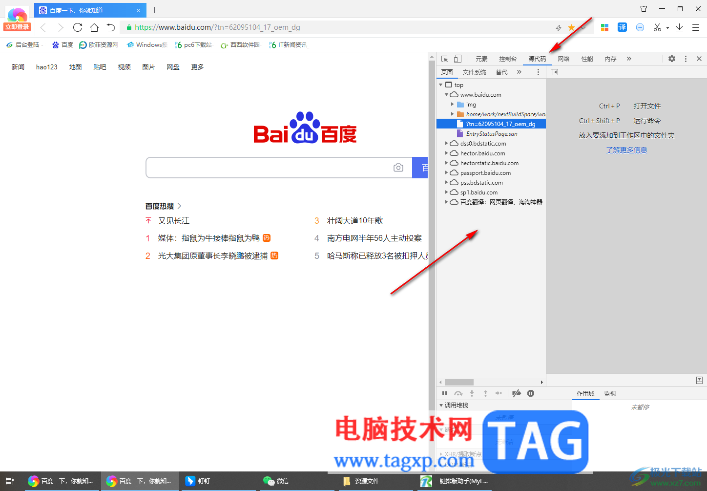
Task: Expand the hector.baidu.com domain
Action: (x=446, y=153)
